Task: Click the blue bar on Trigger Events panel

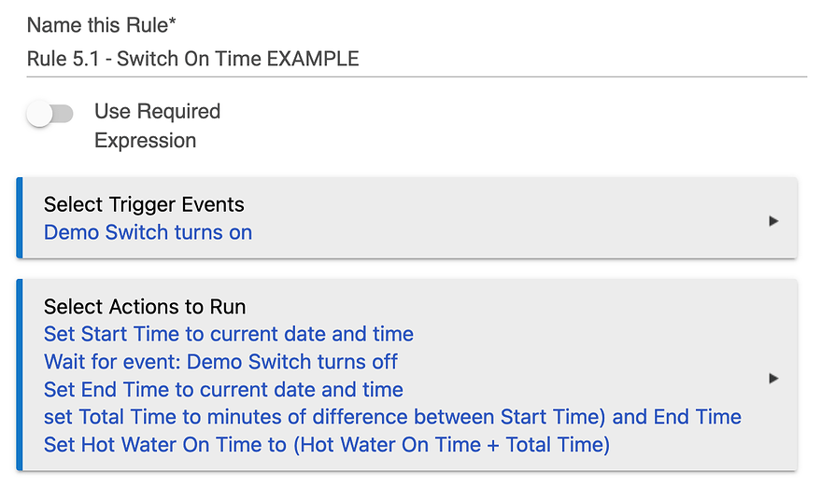Action: tap(20, 218)
